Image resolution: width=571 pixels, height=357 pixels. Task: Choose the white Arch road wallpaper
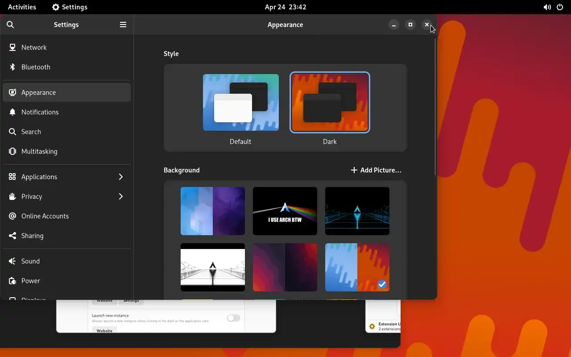[213, 267]
